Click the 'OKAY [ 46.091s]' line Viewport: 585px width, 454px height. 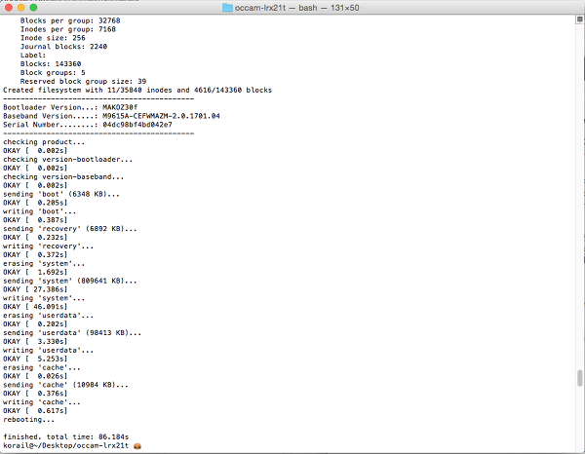(35, 307)
